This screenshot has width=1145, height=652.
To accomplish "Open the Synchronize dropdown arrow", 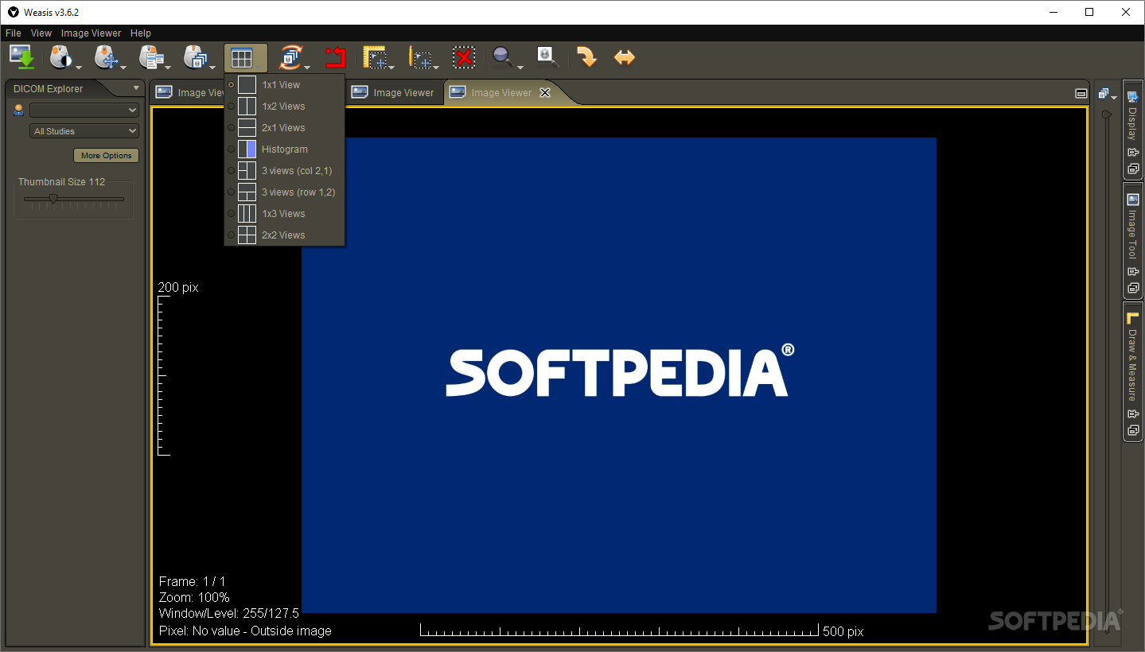I will tap(307, 68).
